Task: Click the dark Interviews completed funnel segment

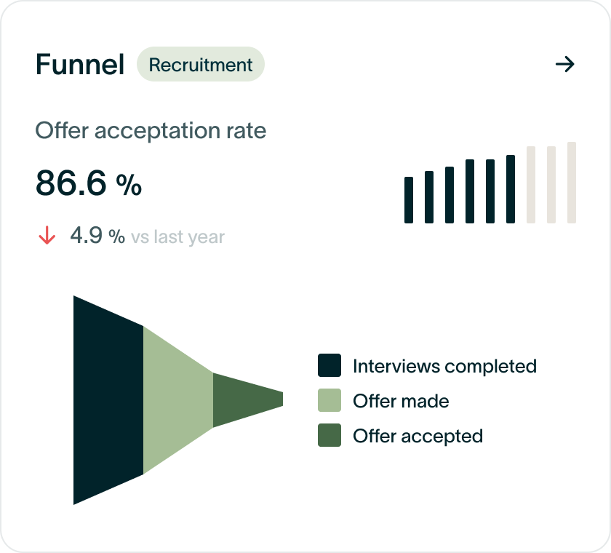Action: tap(108, 400)
